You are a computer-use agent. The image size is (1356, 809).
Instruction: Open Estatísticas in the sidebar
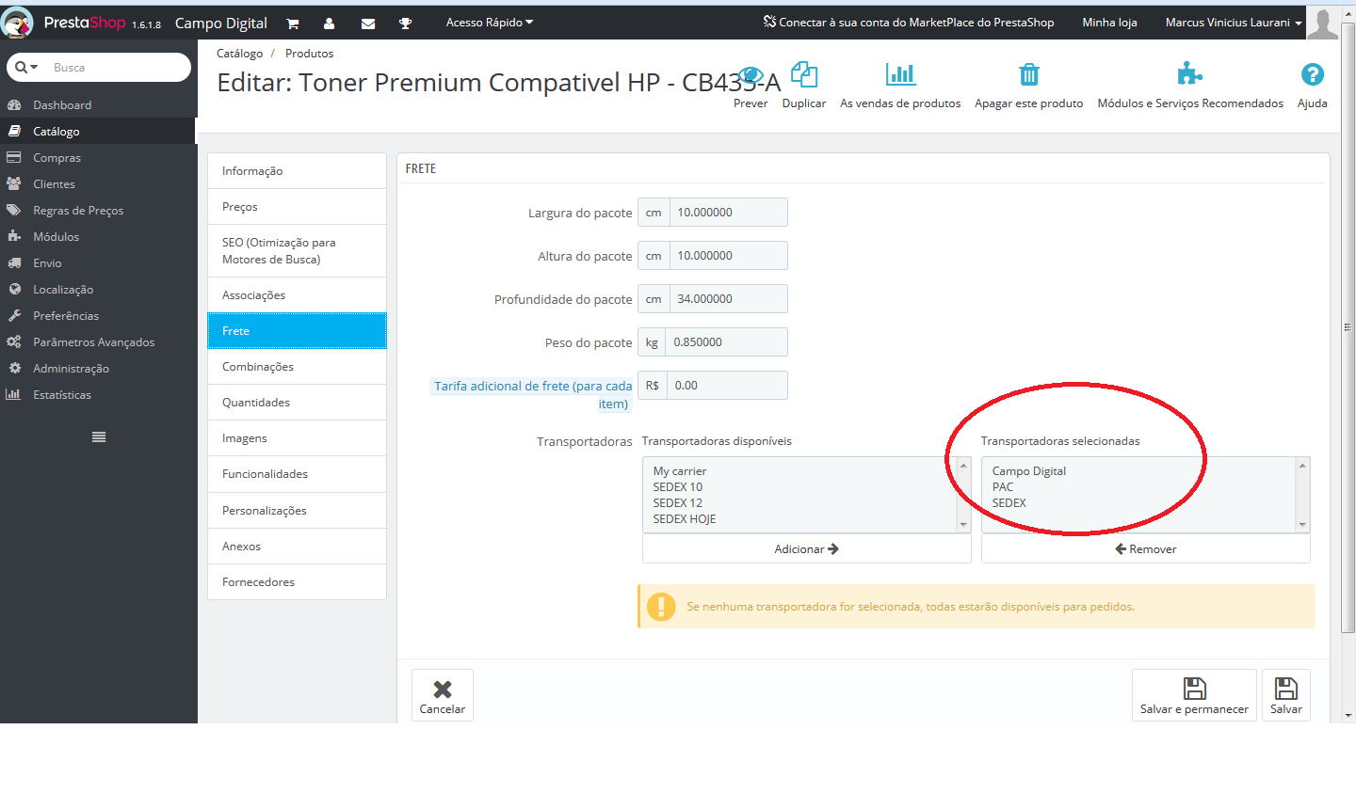coord(98,394)
